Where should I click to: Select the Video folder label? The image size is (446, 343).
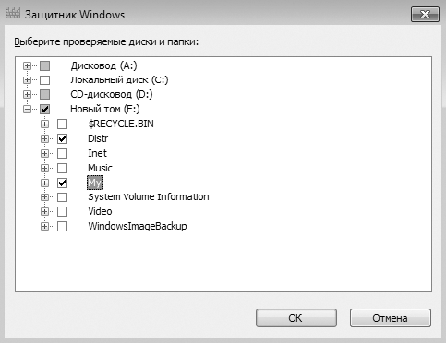point(100,211)
